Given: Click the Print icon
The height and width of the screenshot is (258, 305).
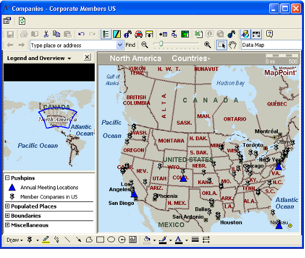Looking at the screenshot, I should tap(24, 34).
